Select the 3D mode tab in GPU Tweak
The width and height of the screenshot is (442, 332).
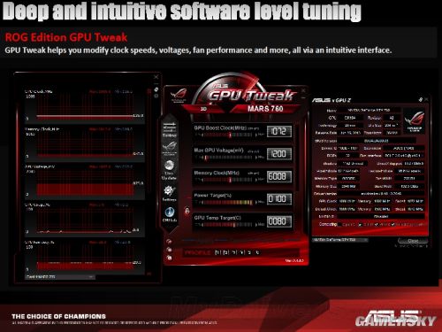click(203, 109)
